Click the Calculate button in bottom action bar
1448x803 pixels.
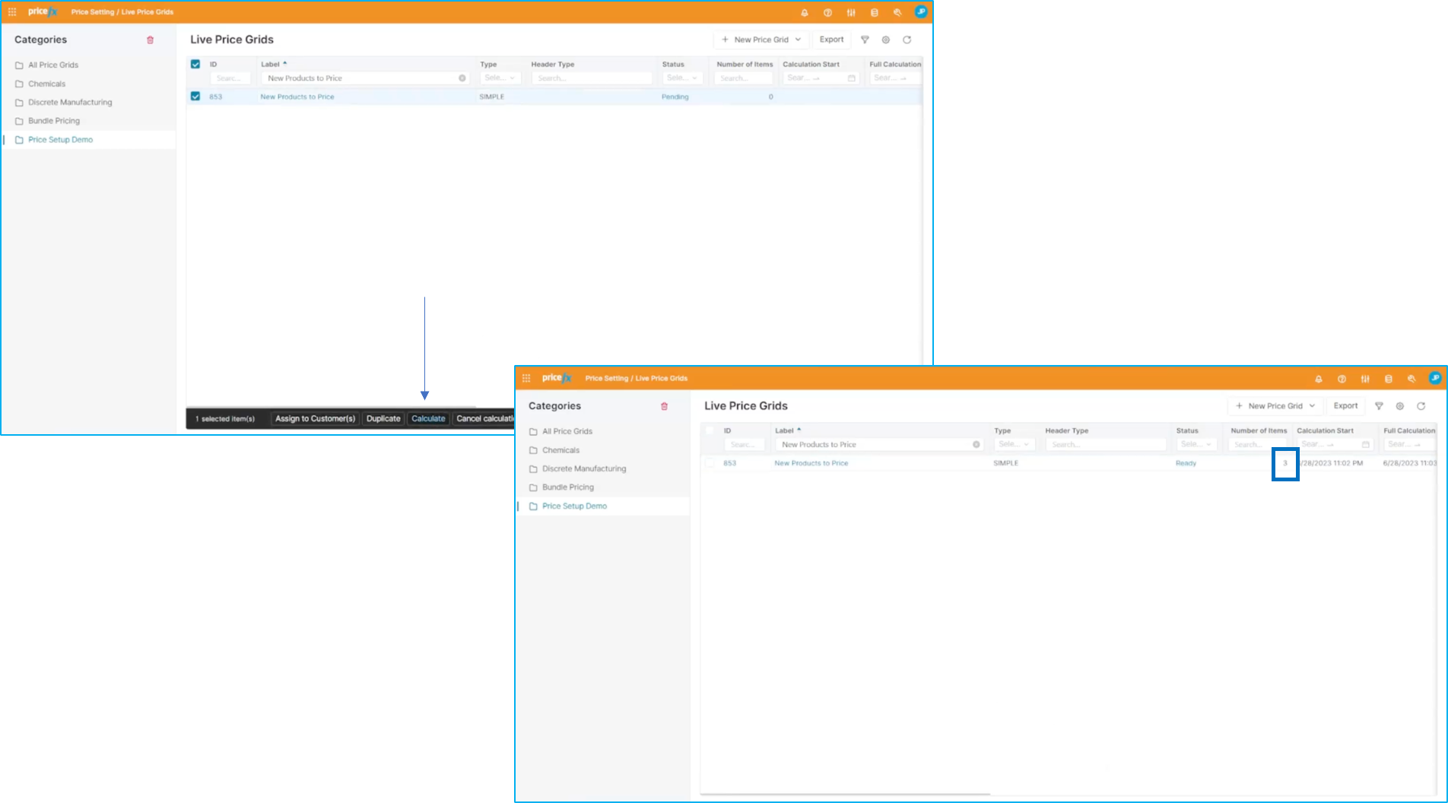[x=428, y=419]
